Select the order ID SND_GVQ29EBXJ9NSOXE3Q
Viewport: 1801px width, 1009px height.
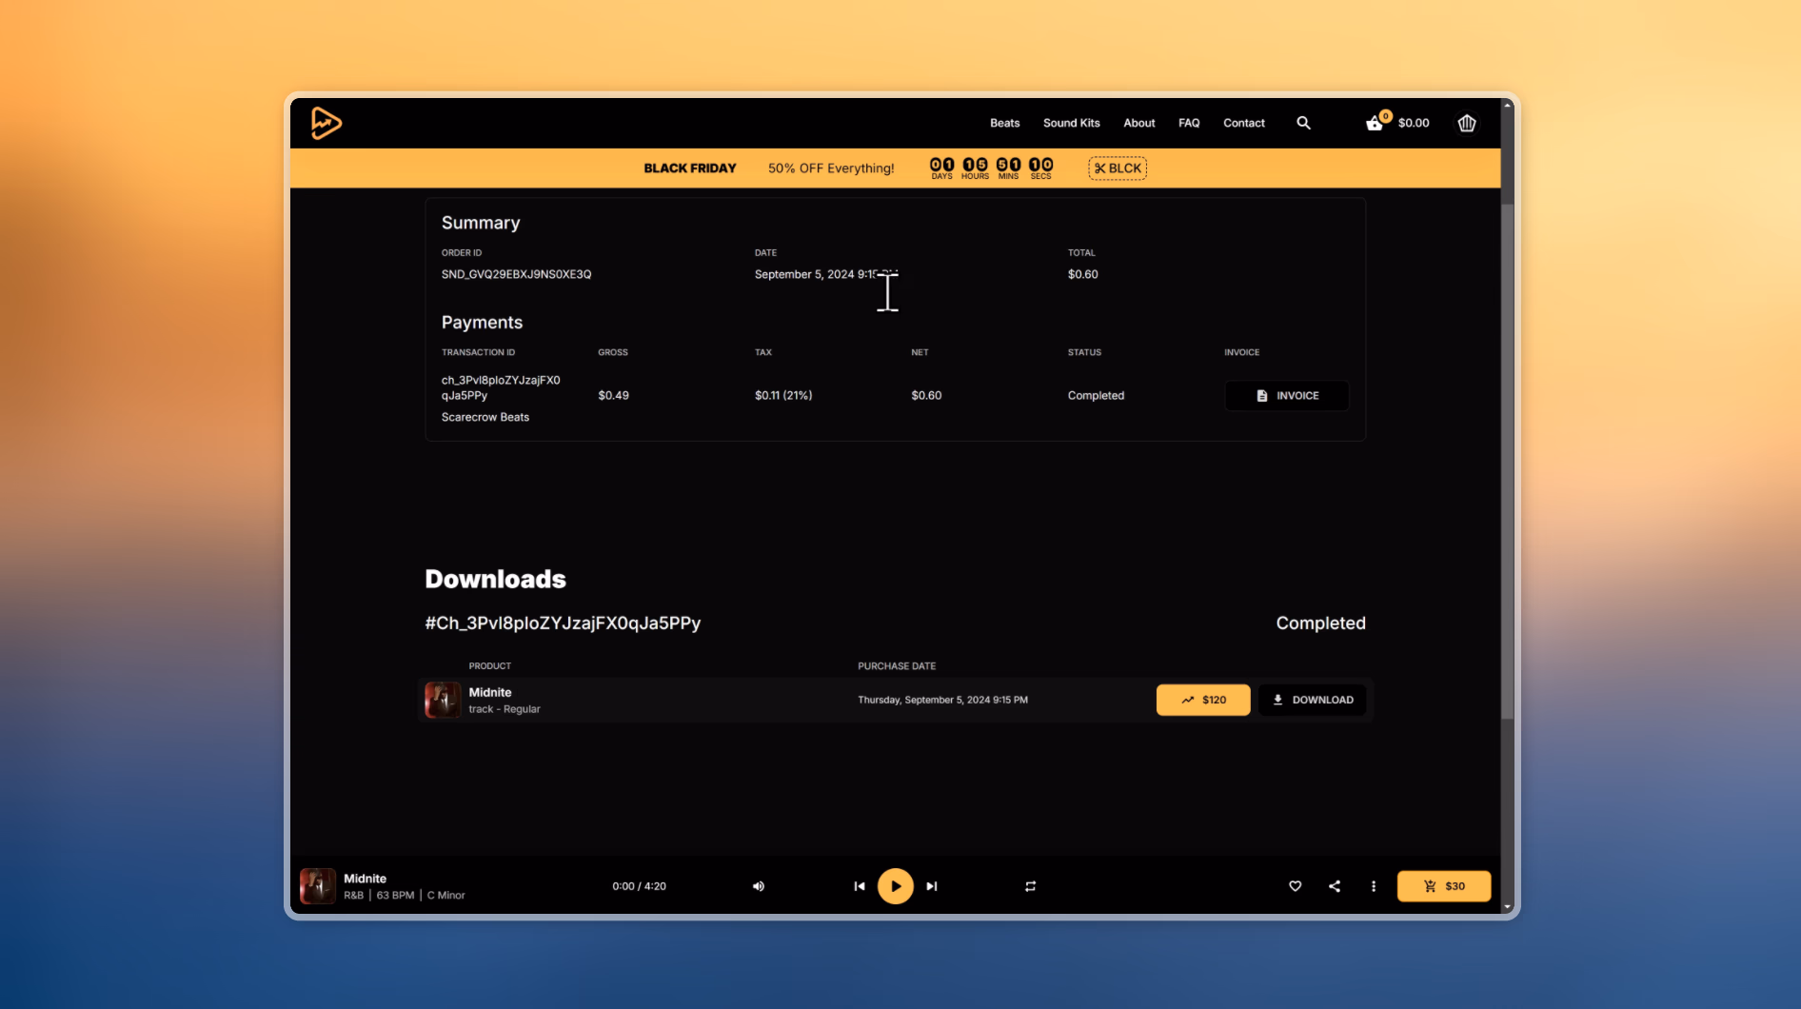point(516,274)
